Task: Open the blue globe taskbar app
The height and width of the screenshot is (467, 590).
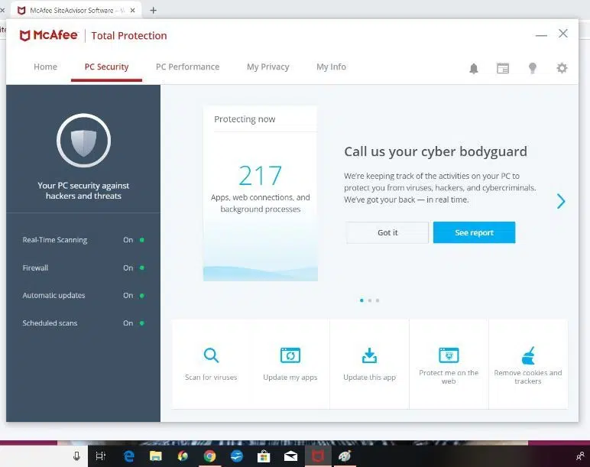Action: pyautogui.click(x=237, y=456)
